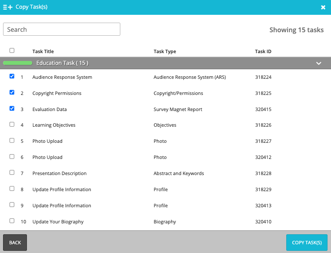Uncheck Audience Response System task
Image resolution: width=331 pixels, height=253 pixels.
coord(12,76)
